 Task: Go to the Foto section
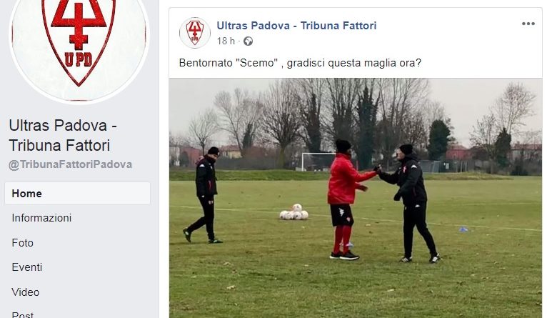(22, 243)
